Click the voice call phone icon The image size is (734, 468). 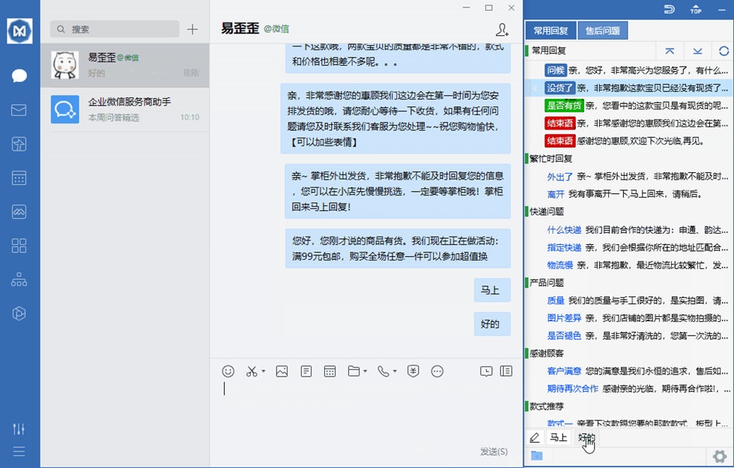382,371
